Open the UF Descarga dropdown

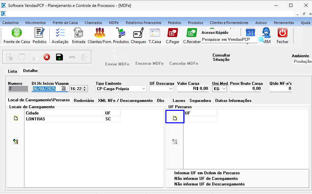tap(171, 89)
